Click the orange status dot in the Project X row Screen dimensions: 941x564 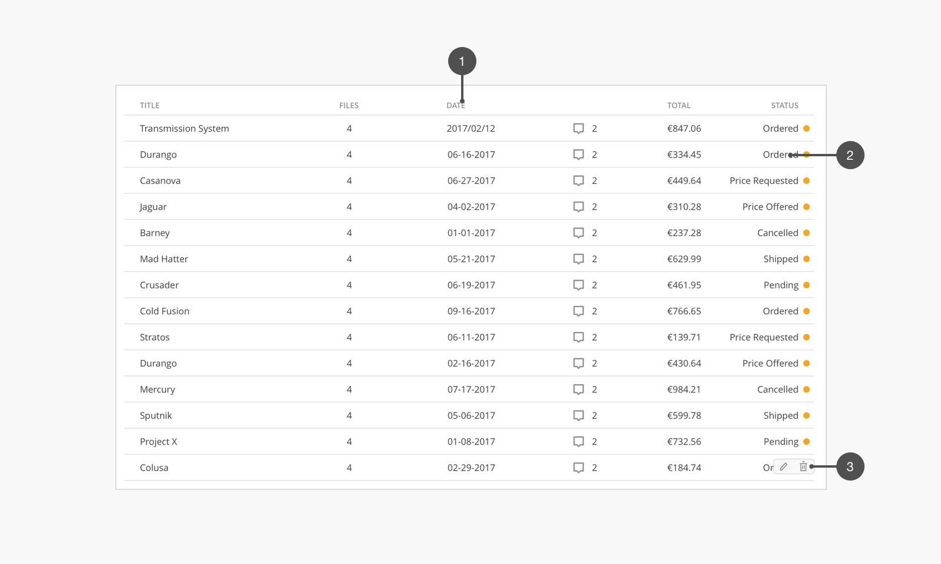pyautogui.click(x=806, y=441)
